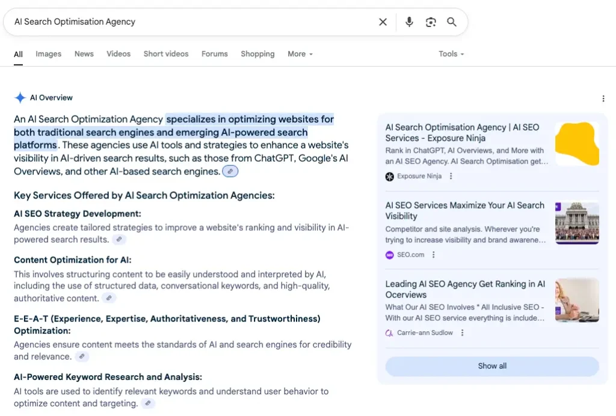This screenshot has height=416, width=616.
Task: Open the Tools dropdown
Action: tap(451, 54)
